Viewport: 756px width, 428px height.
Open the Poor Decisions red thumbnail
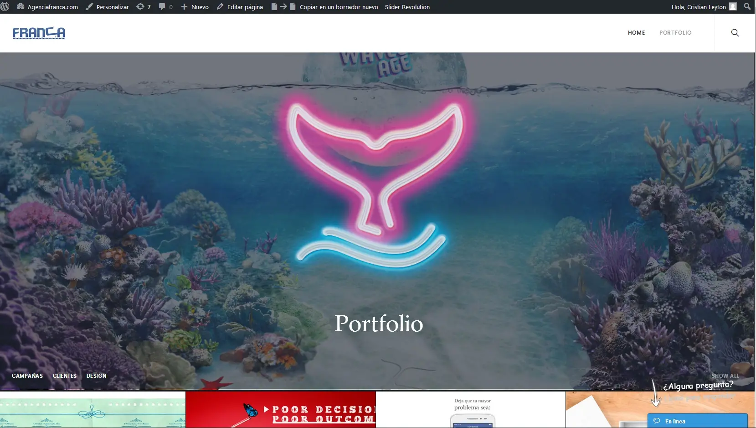pos(281,410)
